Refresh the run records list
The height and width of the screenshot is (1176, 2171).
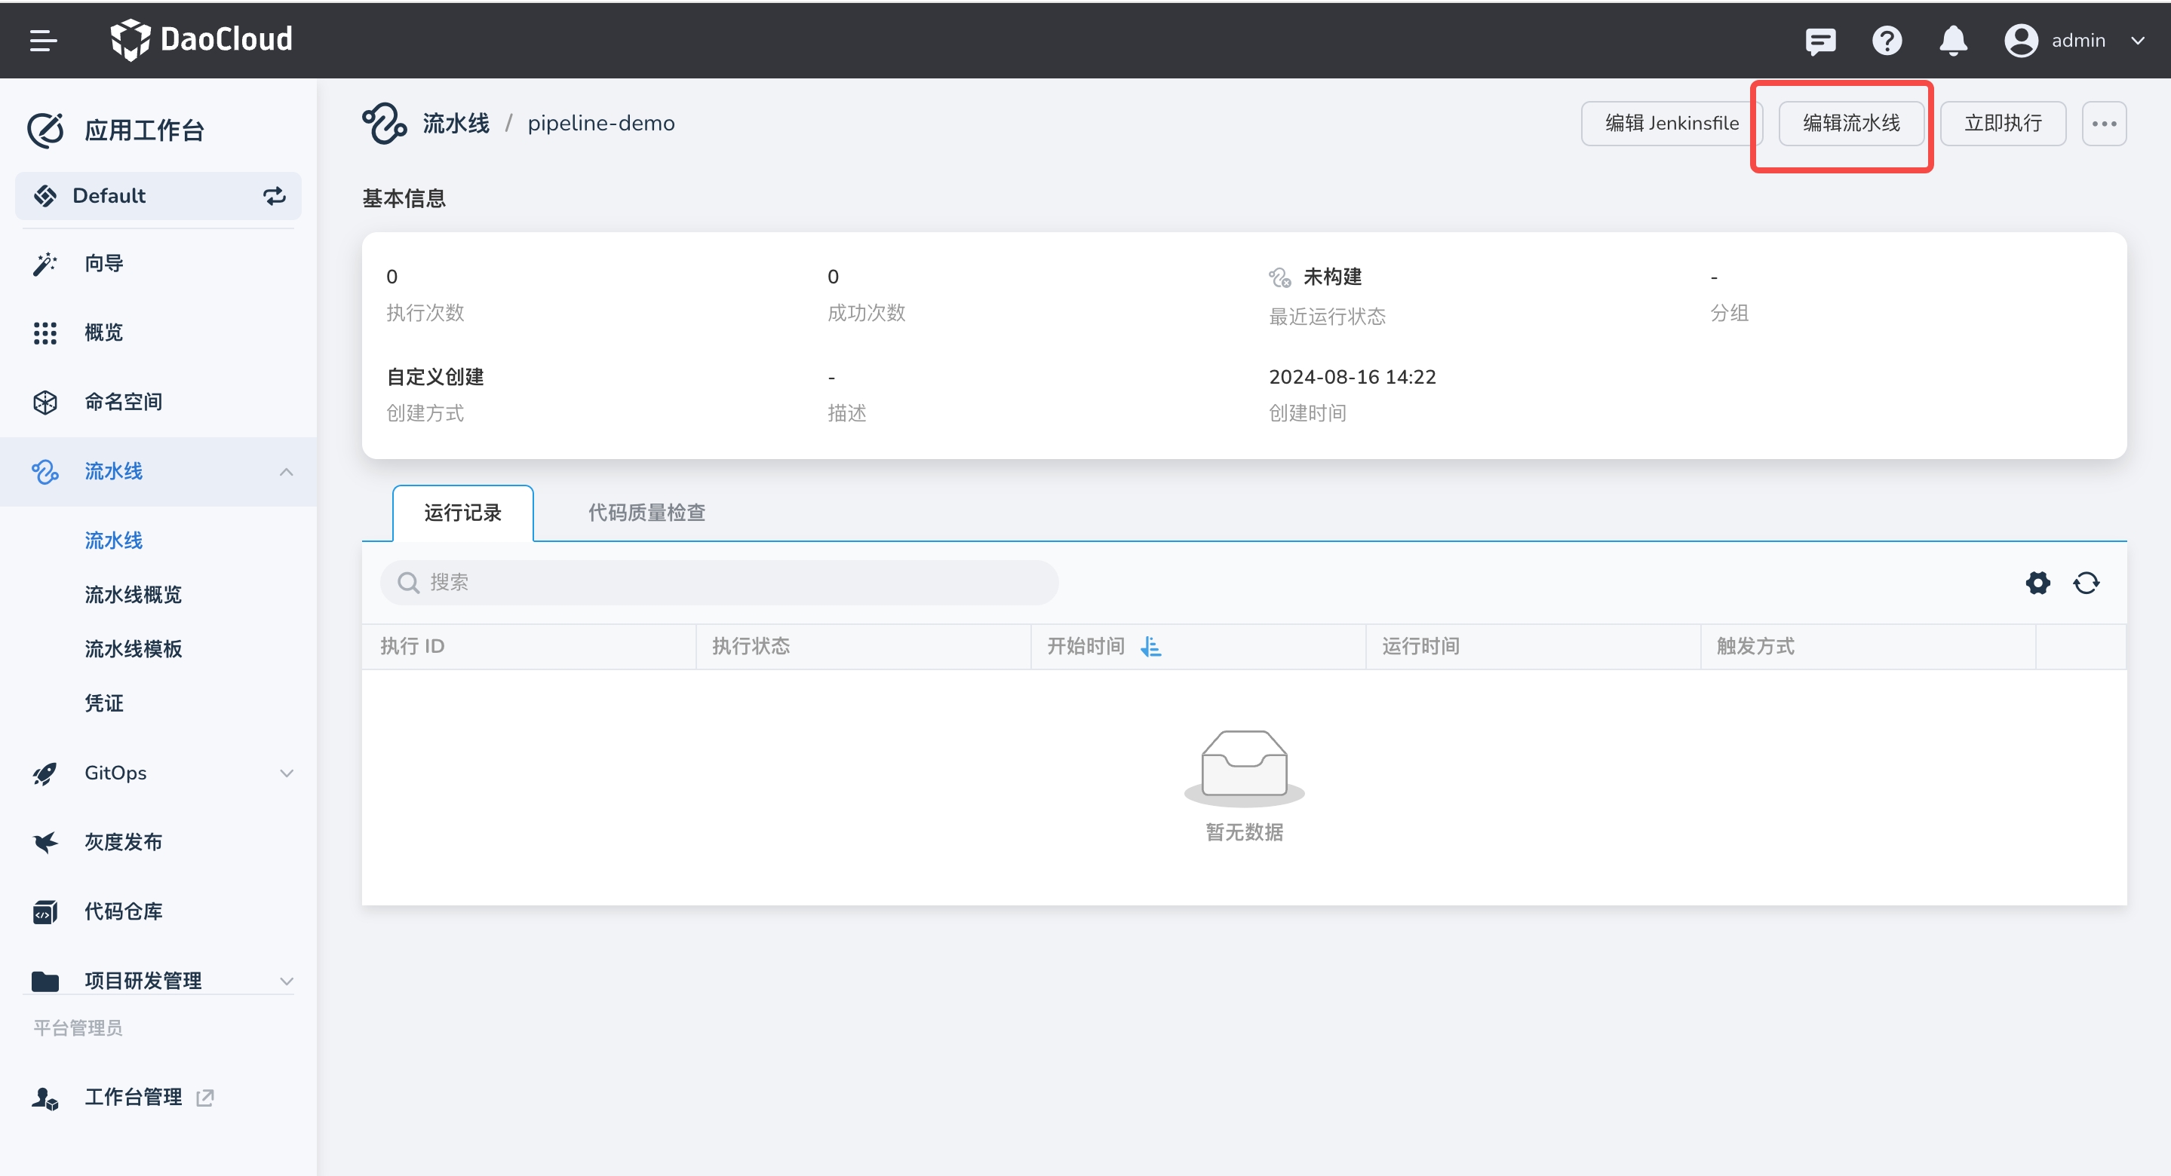pos(2086,582)
